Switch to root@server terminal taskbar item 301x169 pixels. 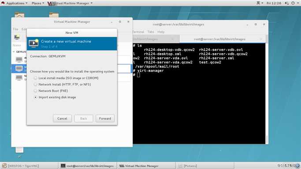pos(88,166)
